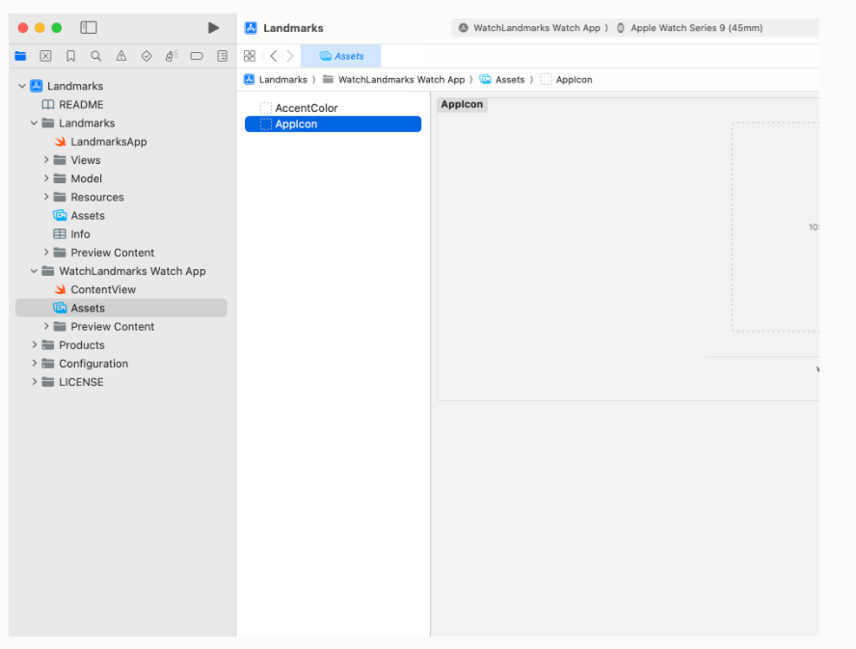Toggle the navigator sidebar visibility

click(89, 28)
